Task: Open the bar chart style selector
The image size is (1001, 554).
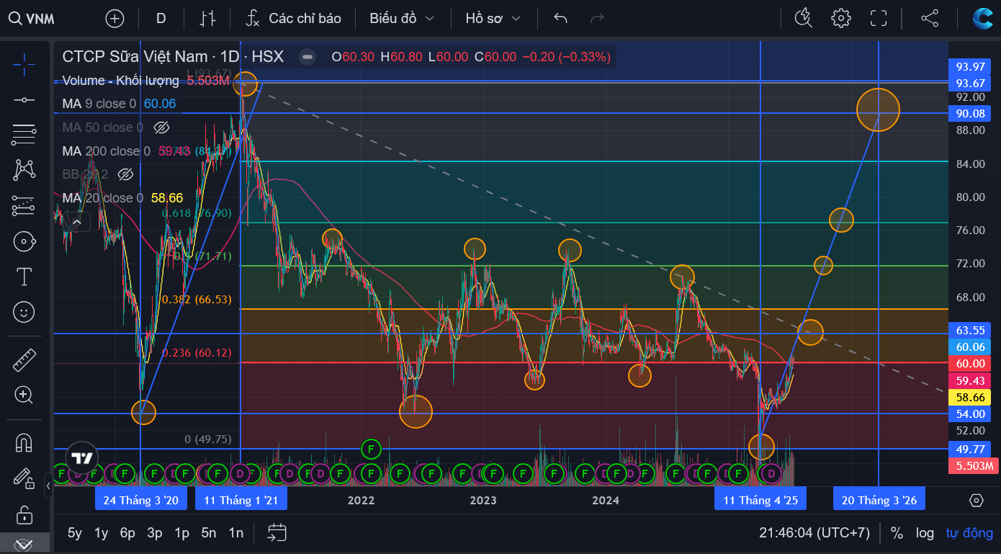Action: pos(207,19)
